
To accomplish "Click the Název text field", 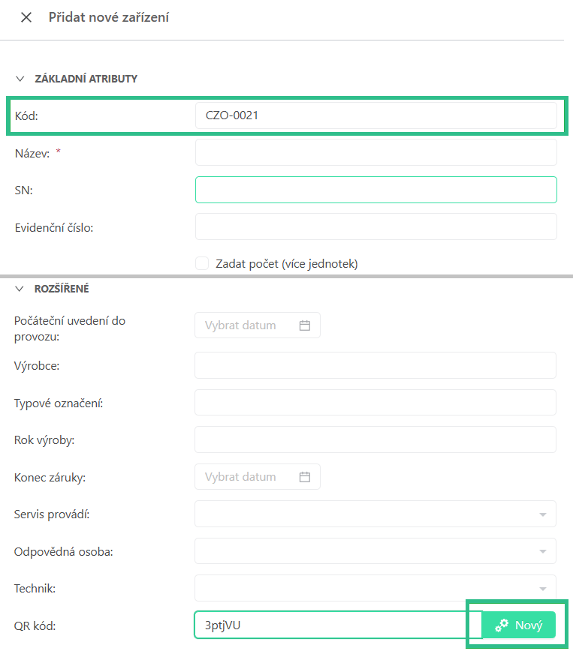I will click(x=375, y=152).
